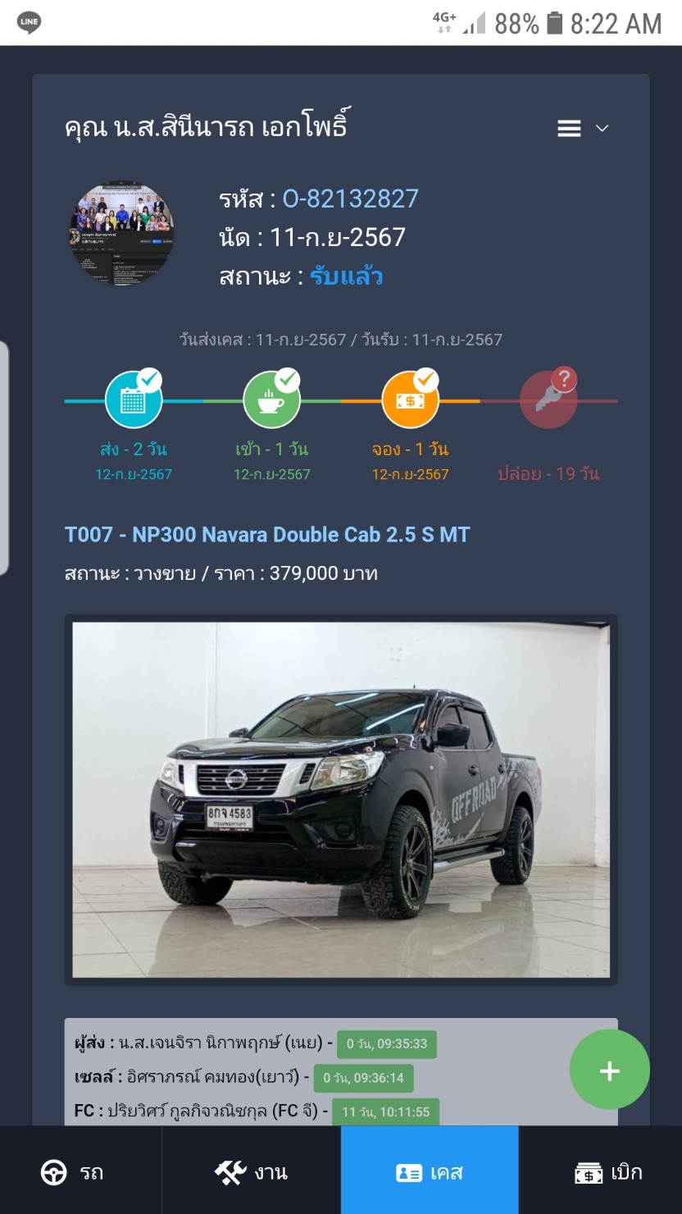Tap the LINE notification icon
682x1214 pixels.
click(x=29, y=23)
